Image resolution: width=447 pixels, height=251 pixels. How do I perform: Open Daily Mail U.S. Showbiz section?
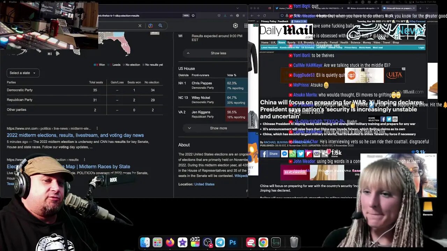coord(306,43)
